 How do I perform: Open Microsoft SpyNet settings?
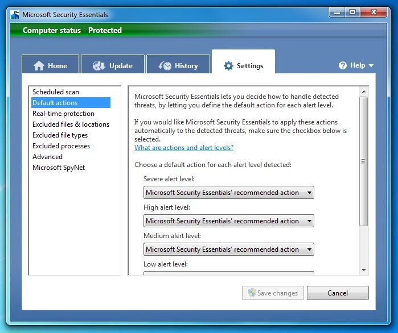point(59,168)
